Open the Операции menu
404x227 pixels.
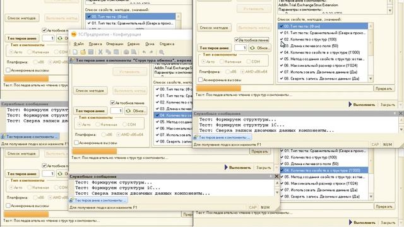(114, 44)
